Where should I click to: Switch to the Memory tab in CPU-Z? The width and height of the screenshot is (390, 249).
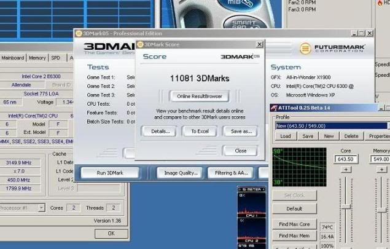[37, 58]
